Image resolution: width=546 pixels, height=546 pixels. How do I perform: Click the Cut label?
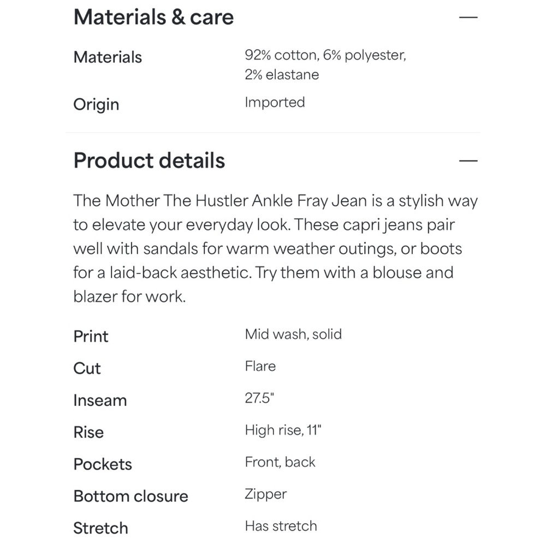click(87, 369)
